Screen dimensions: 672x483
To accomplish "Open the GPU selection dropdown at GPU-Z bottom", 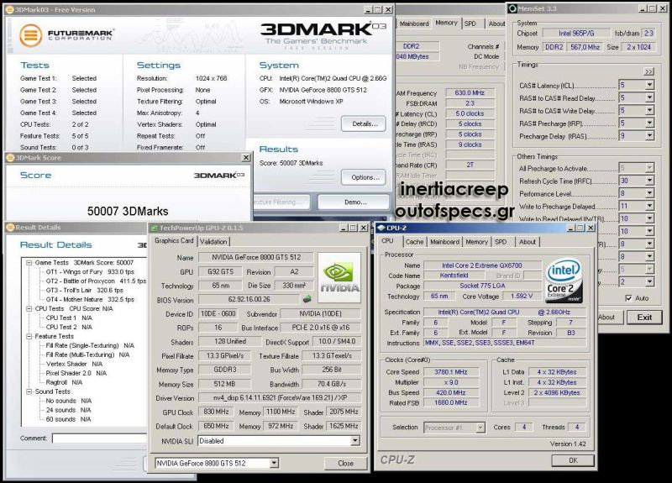I will coord(274,464).
